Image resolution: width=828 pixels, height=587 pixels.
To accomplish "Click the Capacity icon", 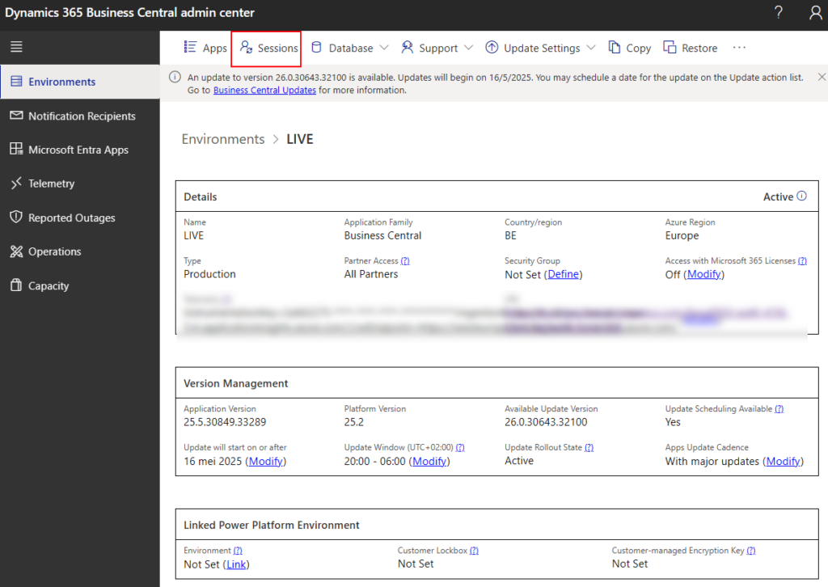I will point(16,285).
